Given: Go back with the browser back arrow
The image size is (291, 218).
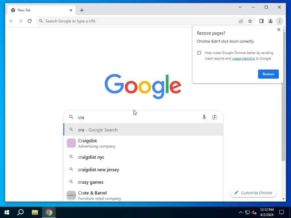Looking at the screenshot, I should click(11, 21).
